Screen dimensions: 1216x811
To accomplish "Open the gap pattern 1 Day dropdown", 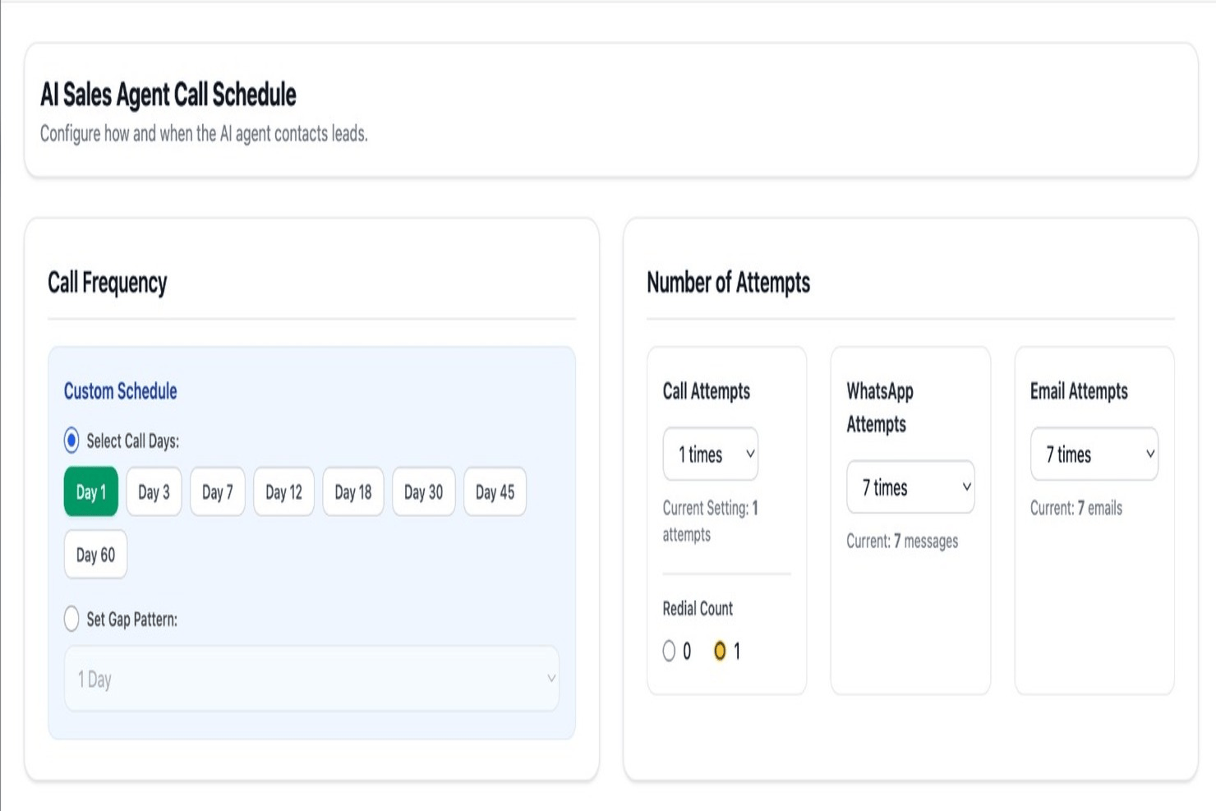I will point(312,679).
